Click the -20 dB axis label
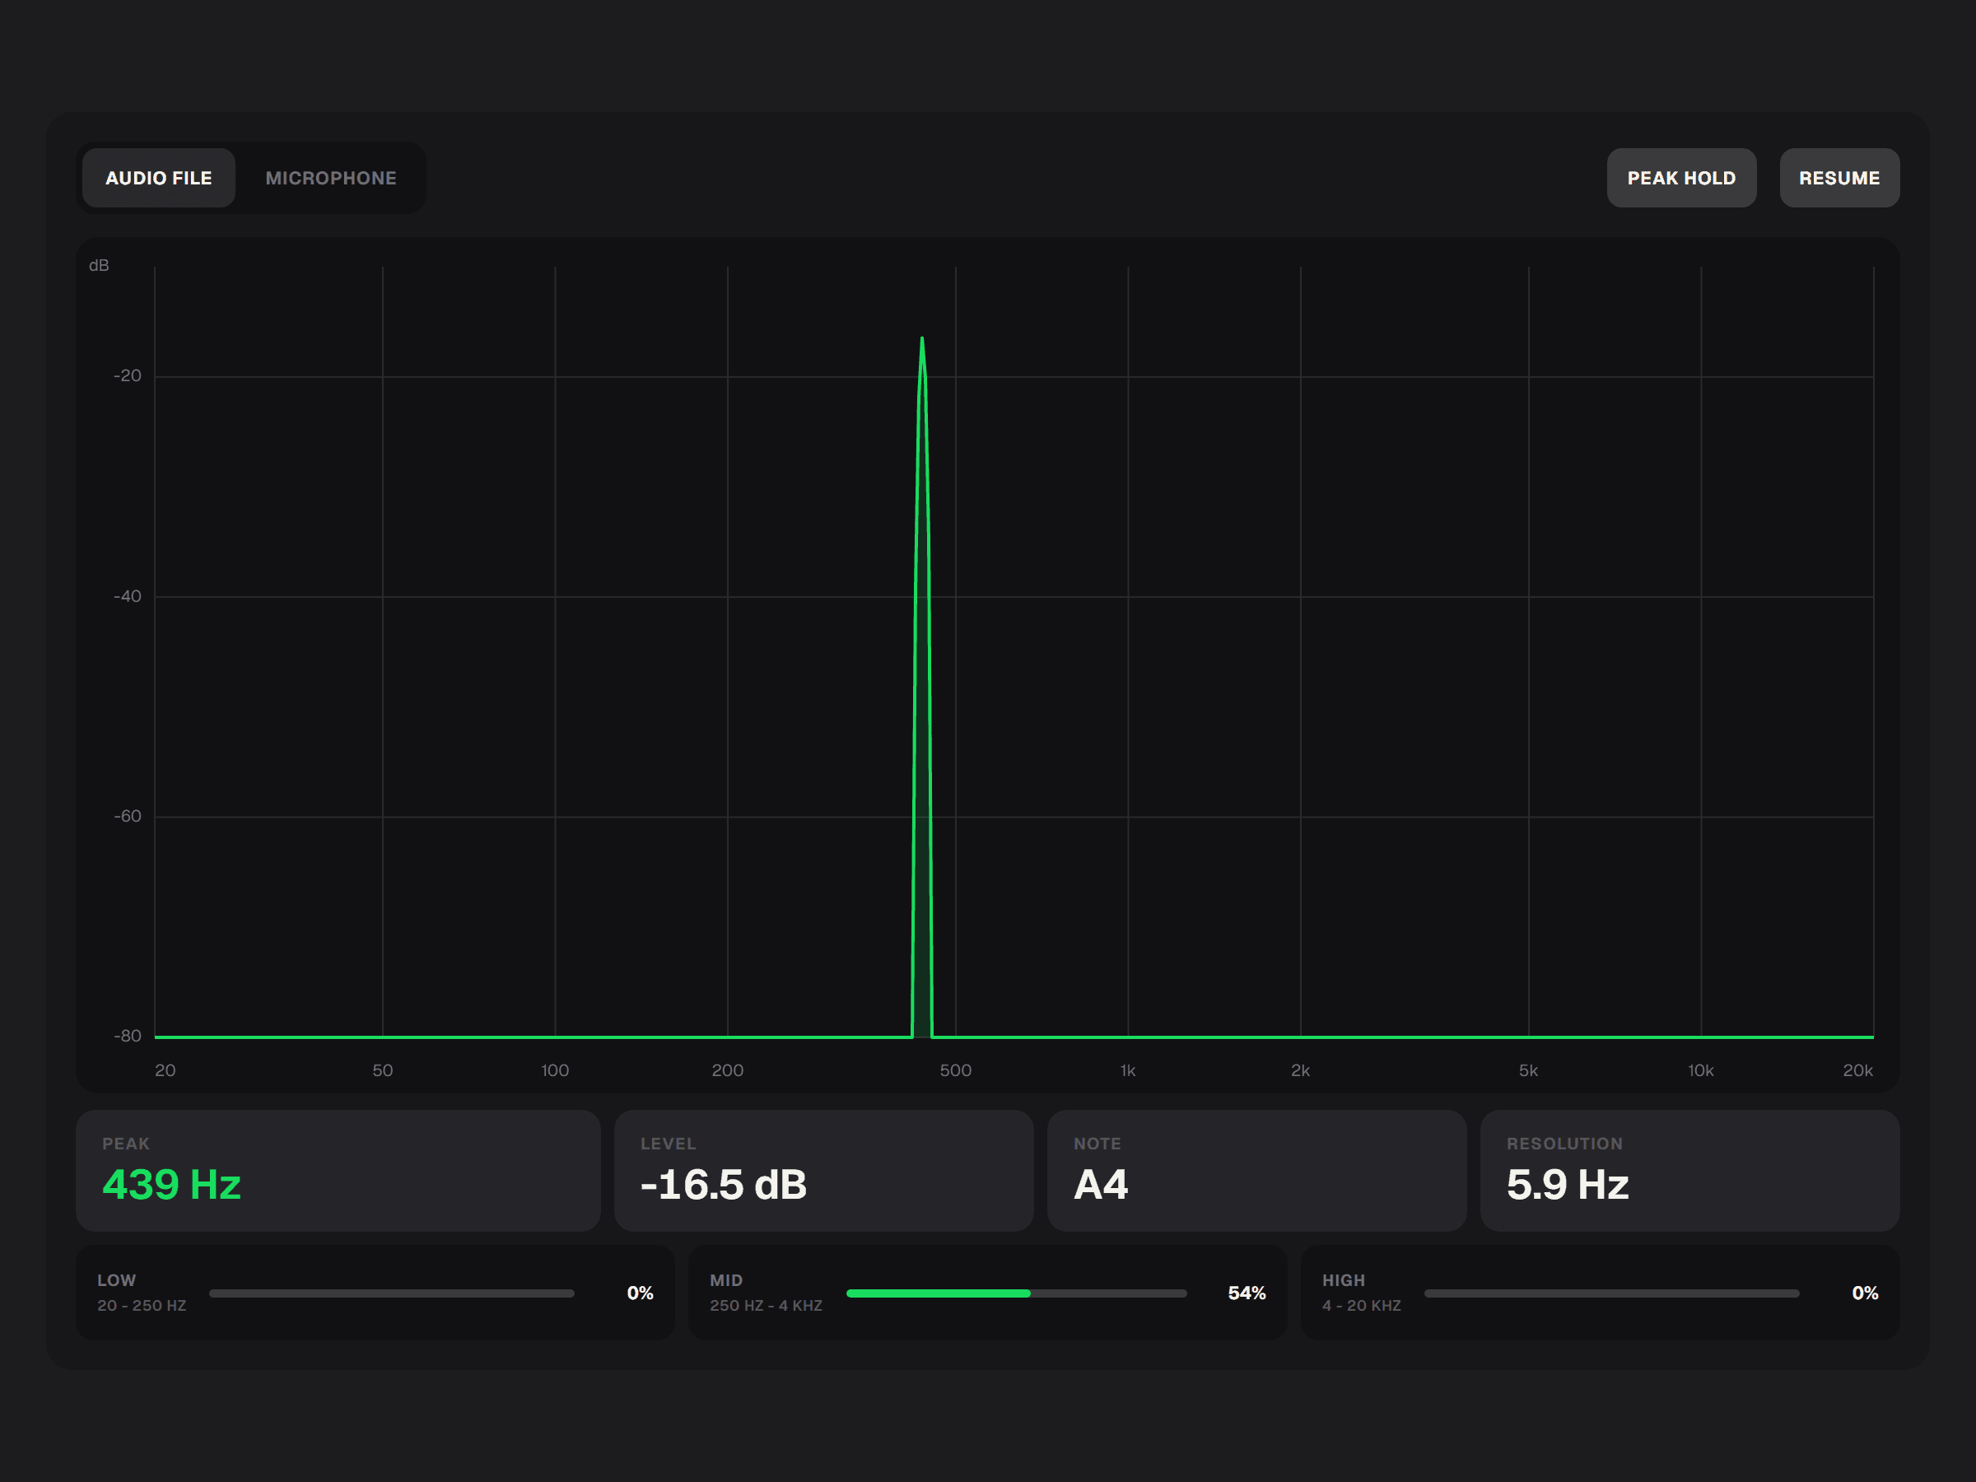This screenshot has width=1976, height=1482. point(127,376)
